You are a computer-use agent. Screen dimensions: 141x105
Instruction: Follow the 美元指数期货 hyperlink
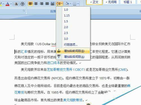[73, 100]
